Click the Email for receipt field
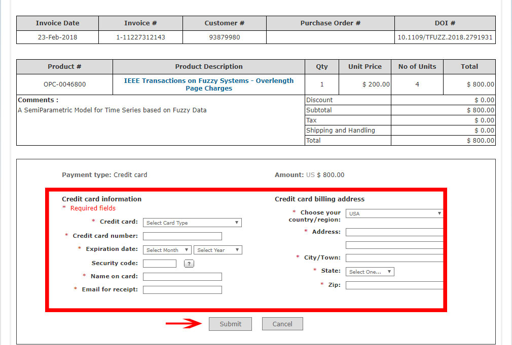512x345 pixels. [182, 290]
